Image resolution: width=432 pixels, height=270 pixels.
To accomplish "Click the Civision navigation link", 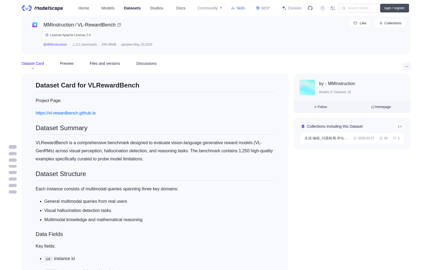I will (x=292, y=8).
